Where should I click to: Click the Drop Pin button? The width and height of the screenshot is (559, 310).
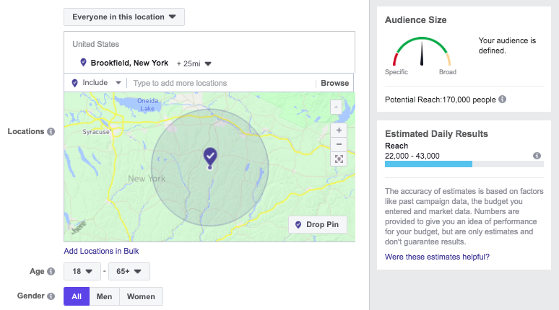point(317,225)
